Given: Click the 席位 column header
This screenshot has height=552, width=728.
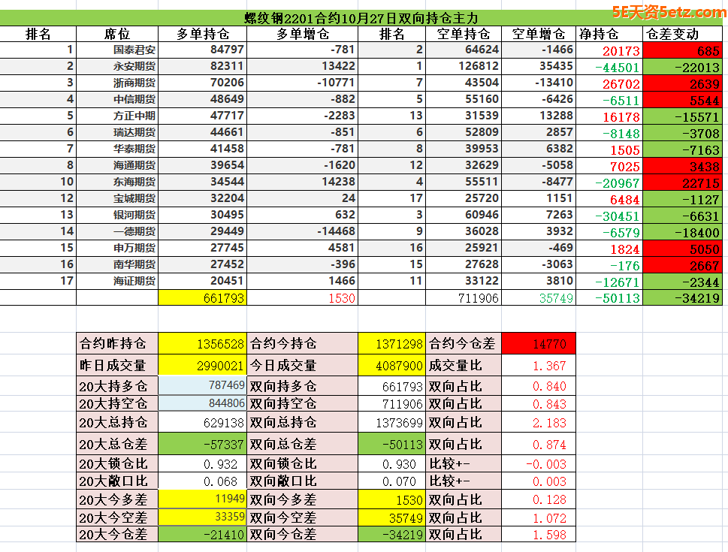Looking at the screenshot, I should [116, 34].
